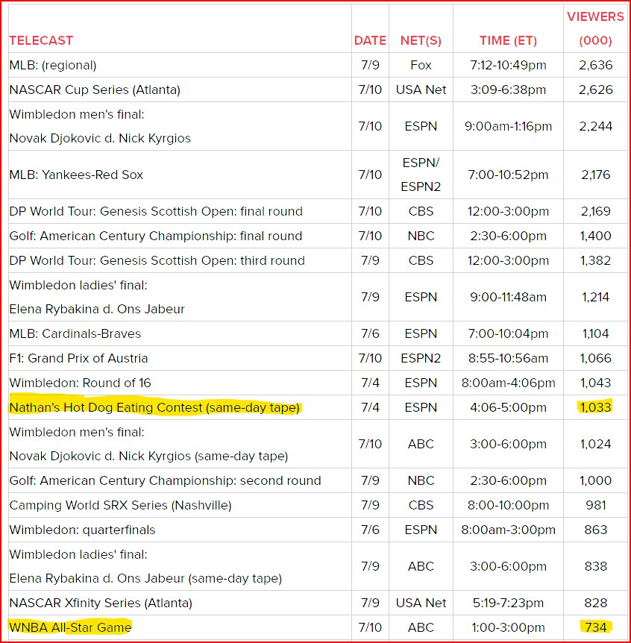631x643 pixels.
Task: Click the NET(S) column header
Action: [x=421, y=40]
